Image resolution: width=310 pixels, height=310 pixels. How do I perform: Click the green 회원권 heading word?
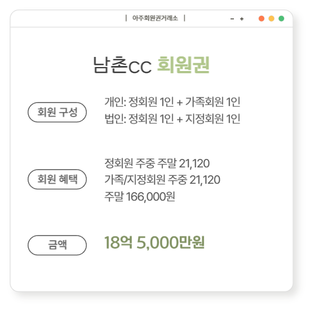click(183, 65)
